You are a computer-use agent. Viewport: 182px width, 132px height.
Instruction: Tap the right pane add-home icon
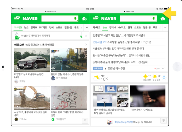tap(163, 18)
